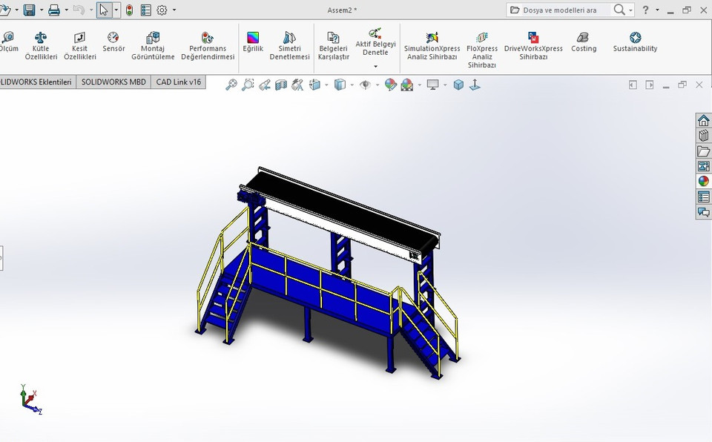
Task: Open the Sustainability tool
Action: click(x=635, y=42)
